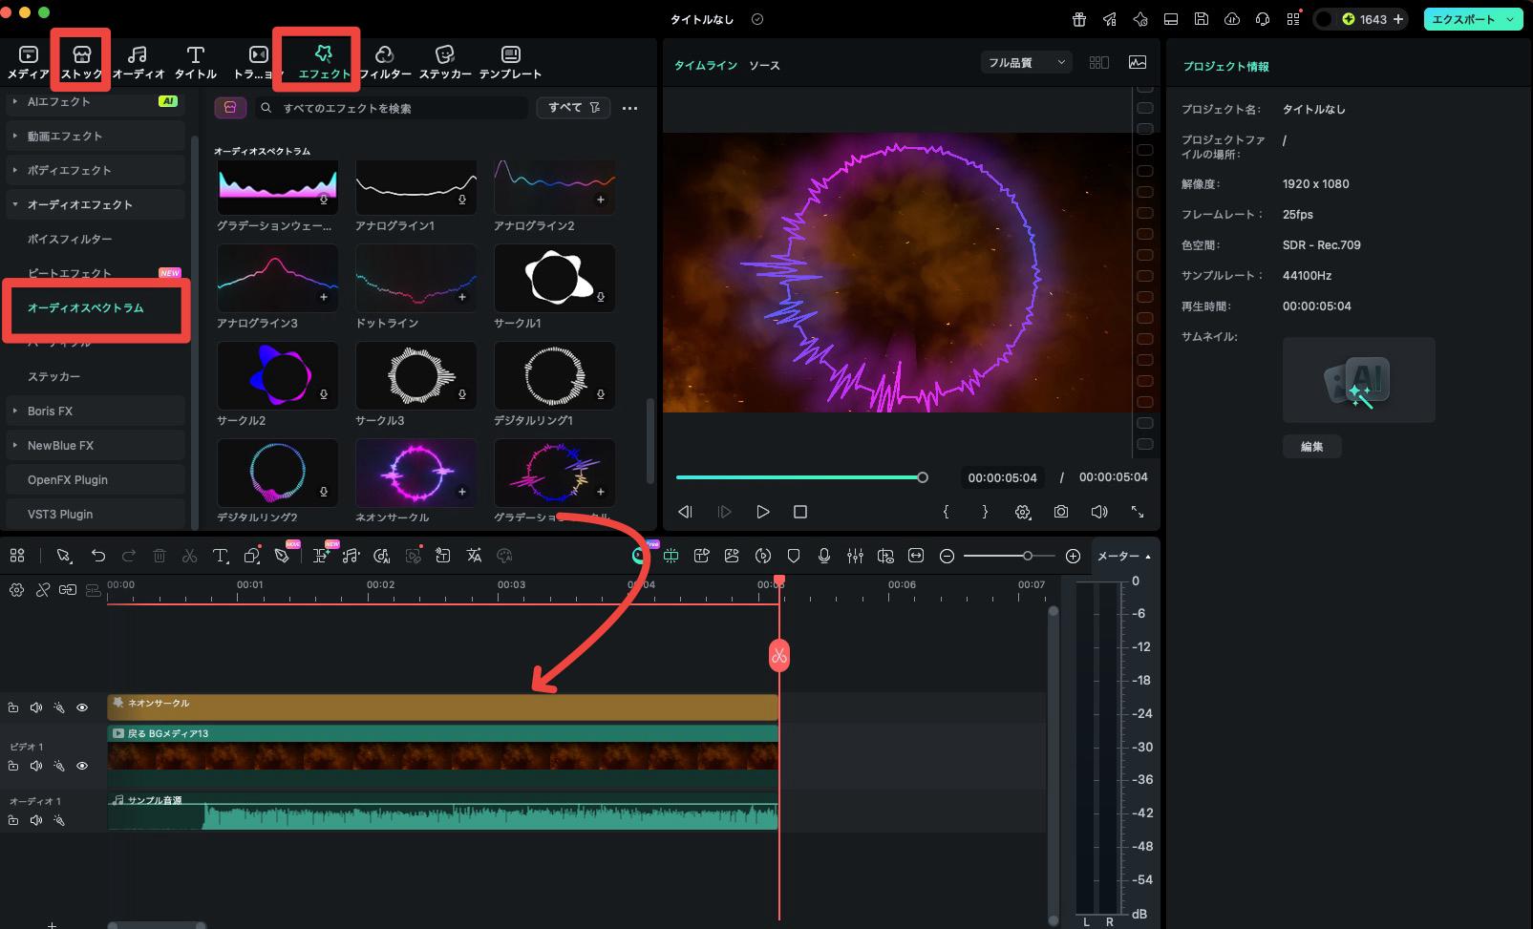The width and height of the screenshot is (1533, 929).
Task: Open the timeline settings gear icon
Action: coord(16,590)
